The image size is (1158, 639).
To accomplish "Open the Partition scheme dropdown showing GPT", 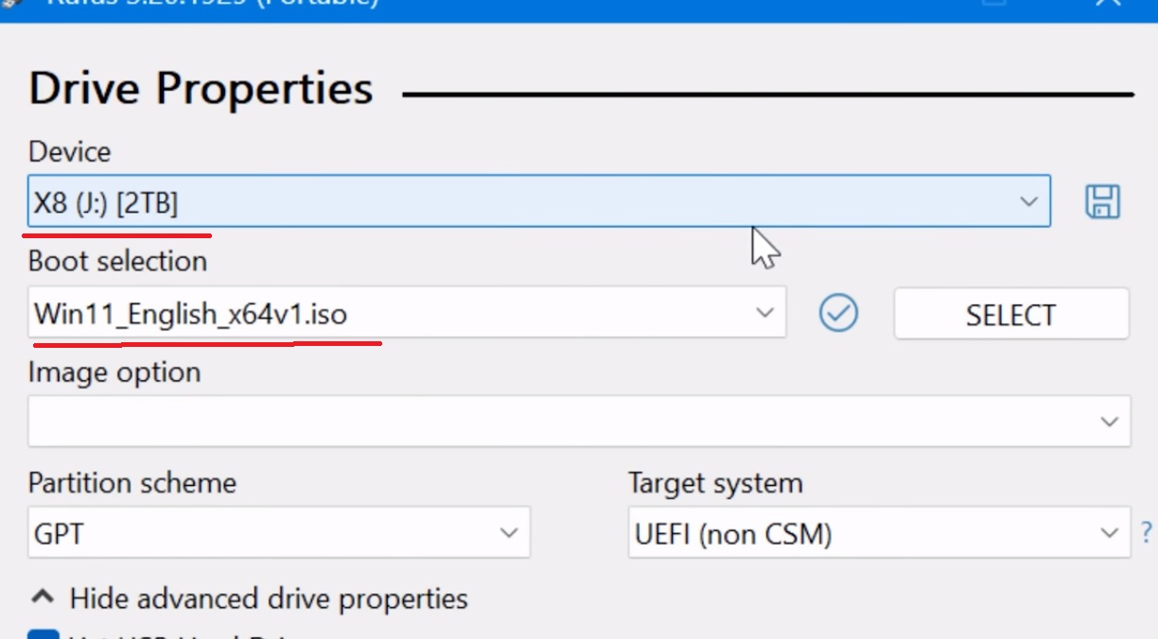I will [x=507, y=532].
